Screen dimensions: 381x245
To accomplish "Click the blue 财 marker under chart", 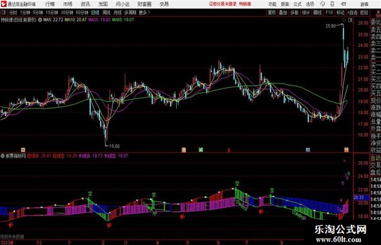I will 308,150.
